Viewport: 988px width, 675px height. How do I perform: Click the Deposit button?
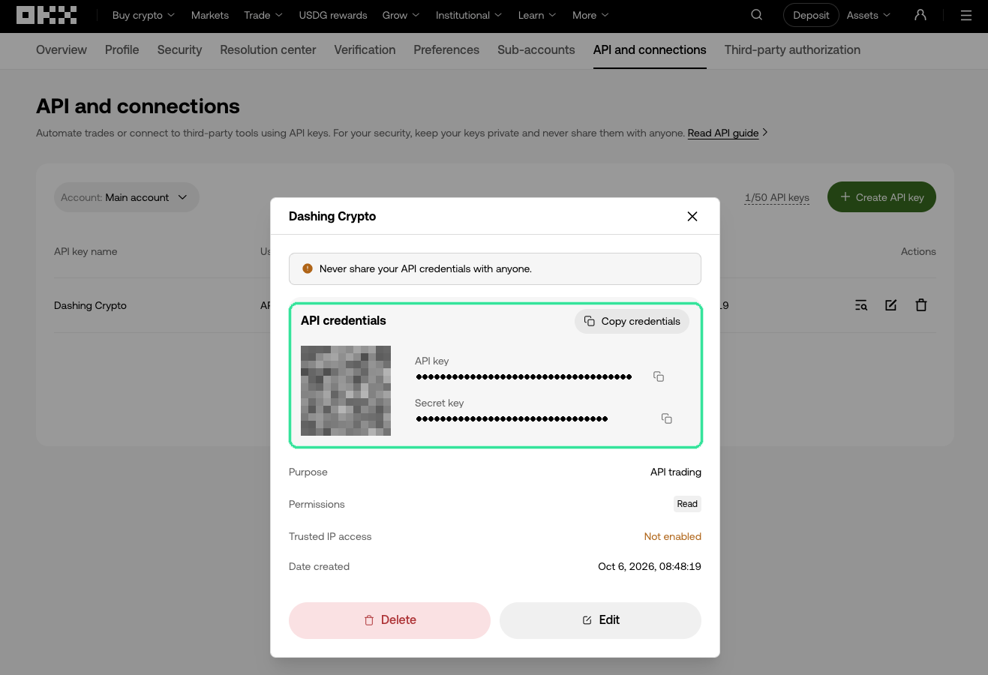tap(811, 15)
